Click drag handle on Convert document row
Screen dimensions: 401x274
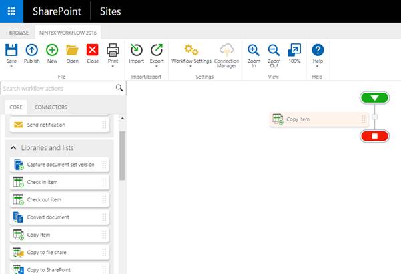coord(104,217)
